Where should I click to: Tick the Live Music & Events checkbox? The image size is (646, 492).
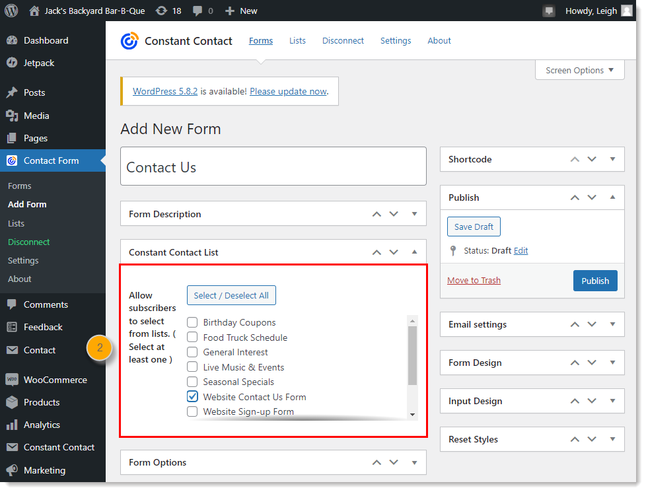click(192, 367)
